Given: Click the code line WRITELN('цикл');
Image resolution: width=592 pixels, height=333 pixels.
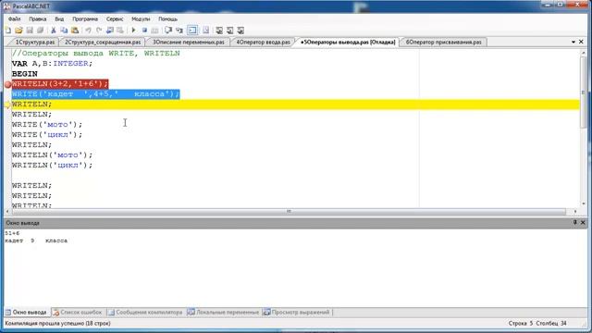Looking at the screenshot, I should point(52,165).
